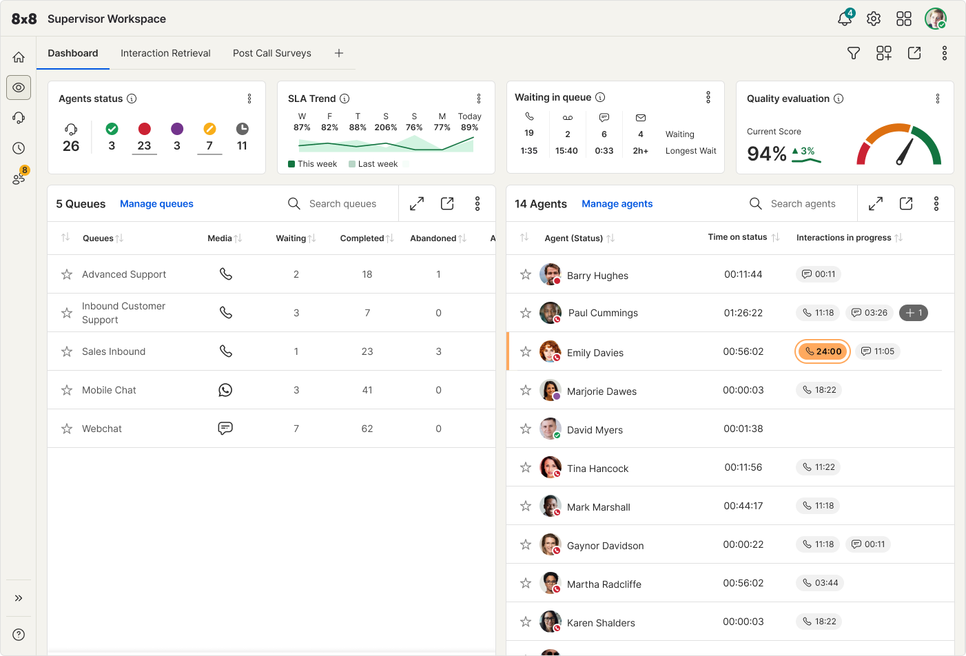966x656 pixels.
Task: Open SLA Trend widget more options
Action: pos(479,99)
